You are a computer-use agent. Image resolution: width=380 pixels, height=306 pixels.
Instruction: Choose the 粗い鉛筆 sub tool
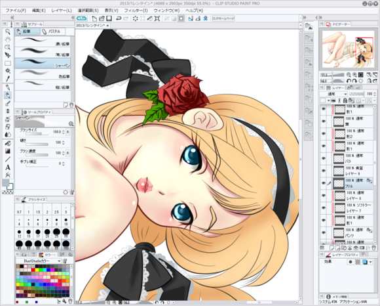[43, 85]
